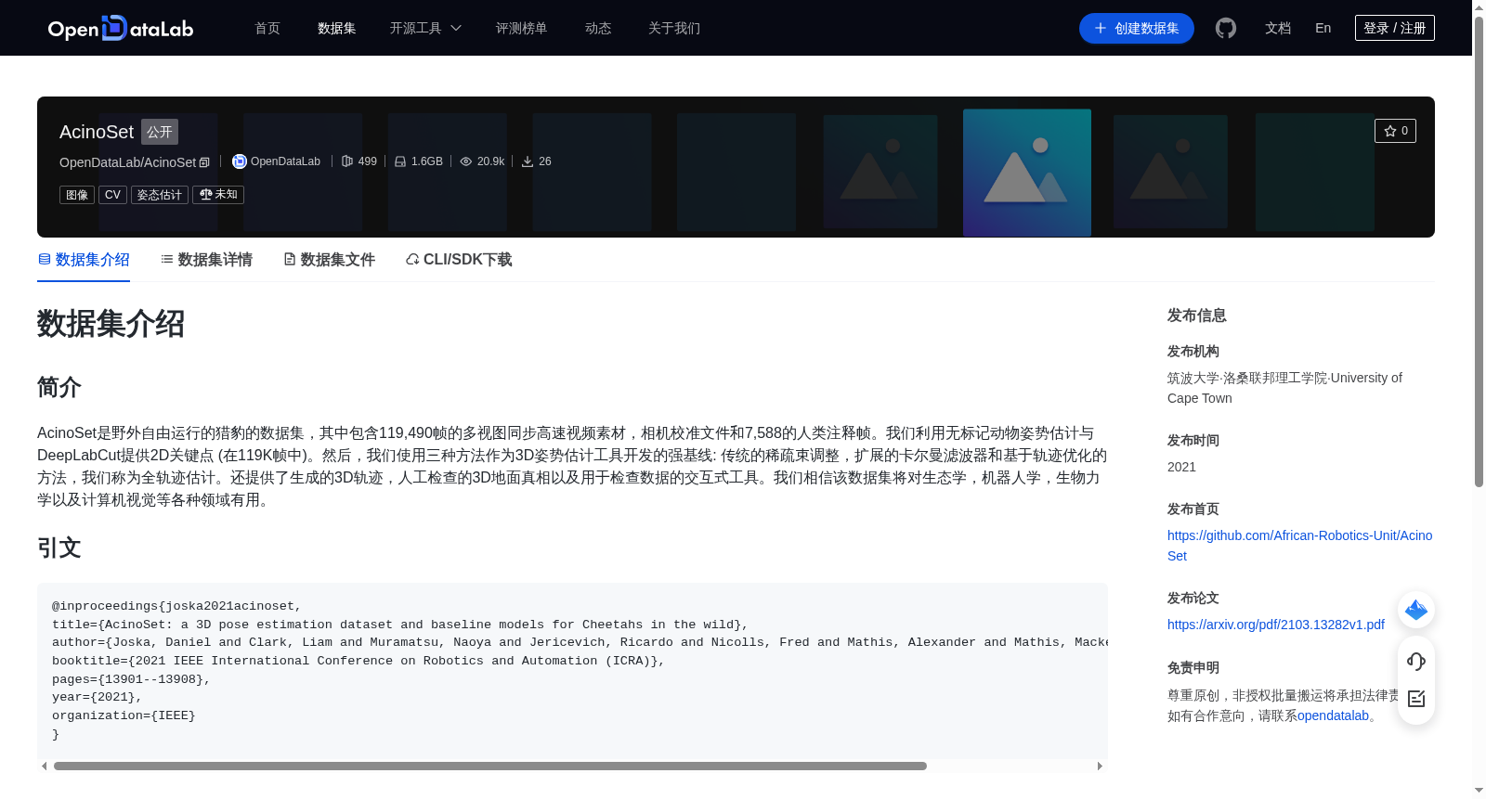Image resolution: width=1486 pixels, height=799 pixels.
Task: Click the 公开 badge next to AcinoSet
Action: pos(160,132)
